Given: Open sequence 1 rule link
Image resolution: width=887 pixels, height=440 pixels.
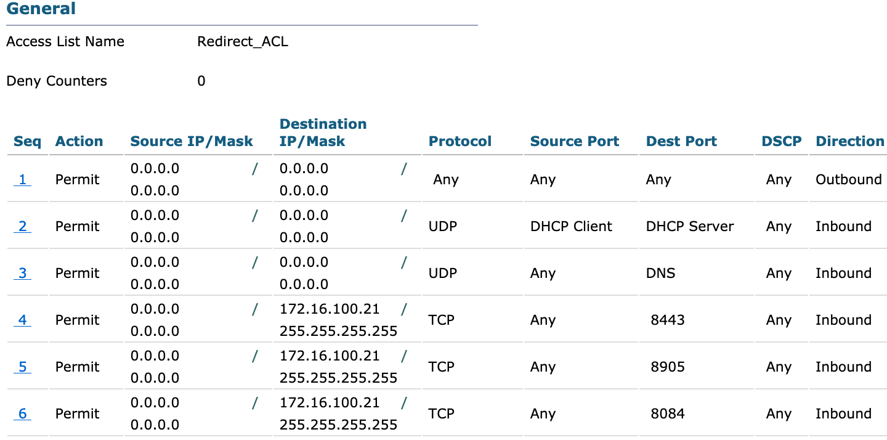Looking at the screenshot, I should pos(22,180).
